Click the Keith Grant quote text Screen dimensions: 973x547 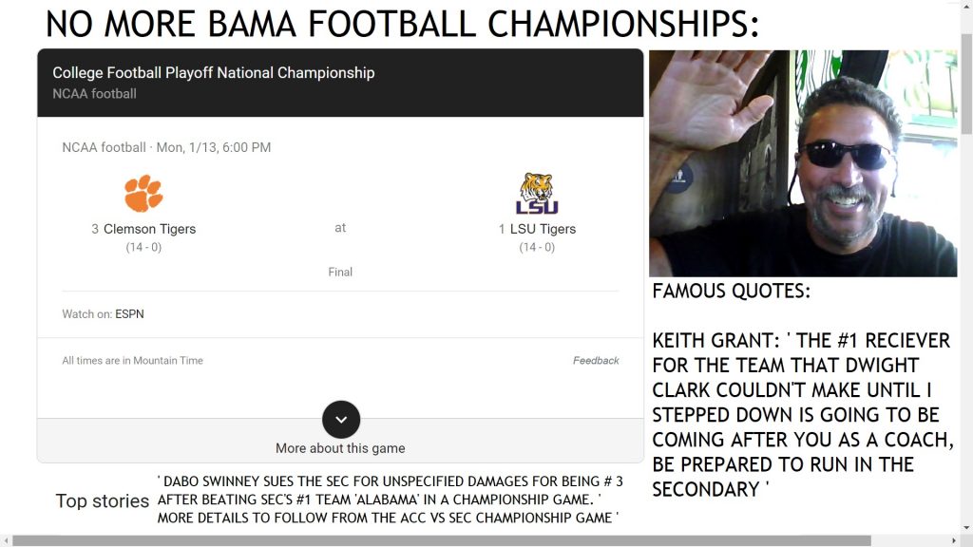point(801,414)
